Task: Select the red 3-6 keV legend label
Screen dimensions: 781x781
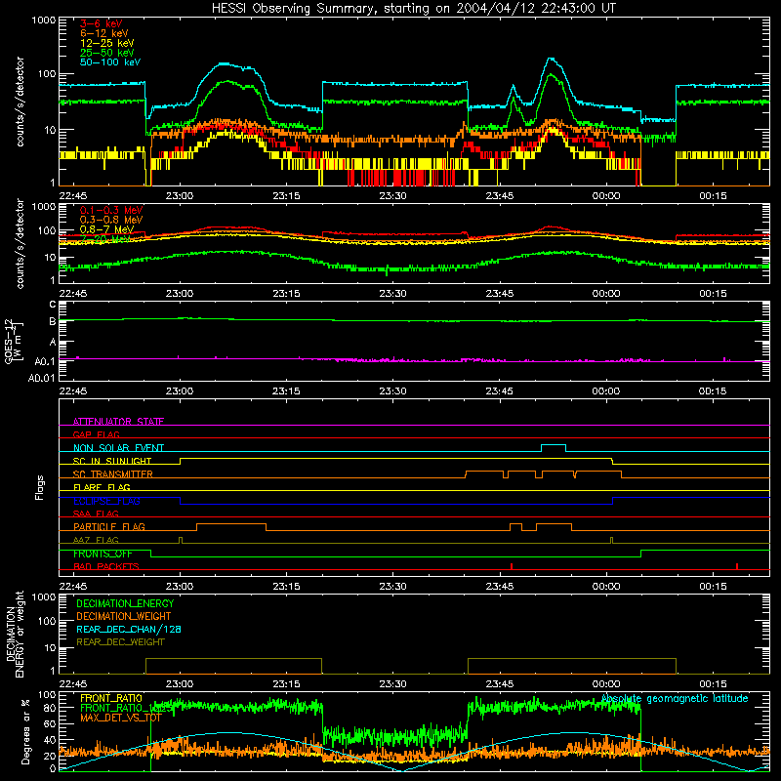Action: (102, 23)
